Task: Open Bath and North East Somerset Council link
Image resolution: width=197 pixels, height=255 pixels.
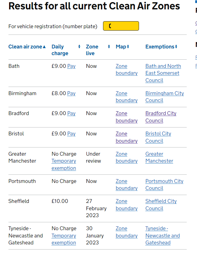Action: pos(163,73)
